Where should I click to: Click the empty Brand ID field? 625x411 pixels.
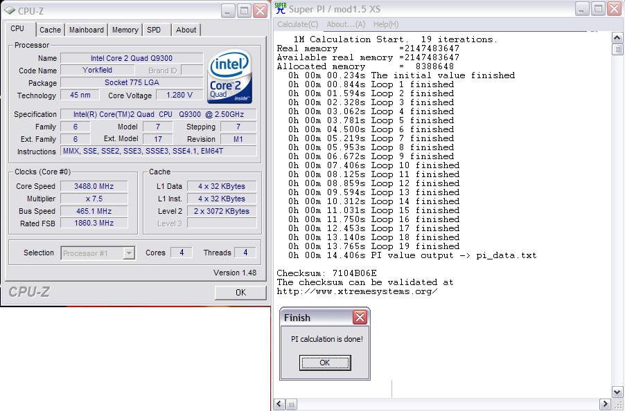coord(192,71)
